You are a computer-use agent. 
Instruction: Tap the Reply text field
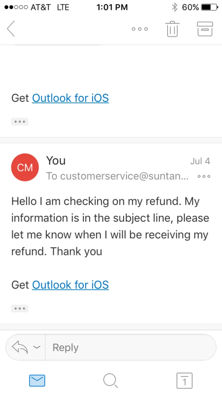[x=131, y=347]
